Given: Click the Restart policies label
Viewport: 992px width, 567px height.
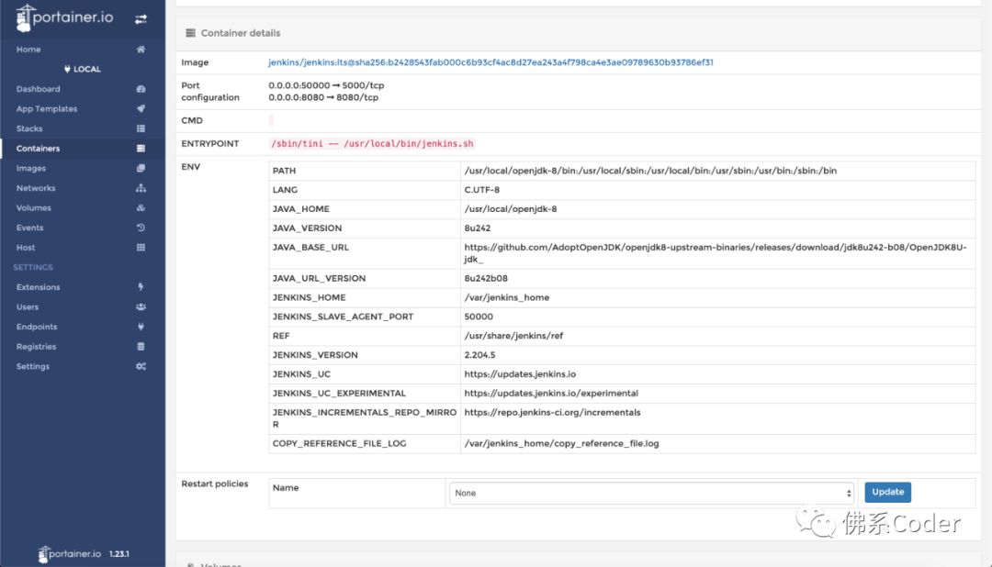Looking at the screenshot, I should point(214,484).
